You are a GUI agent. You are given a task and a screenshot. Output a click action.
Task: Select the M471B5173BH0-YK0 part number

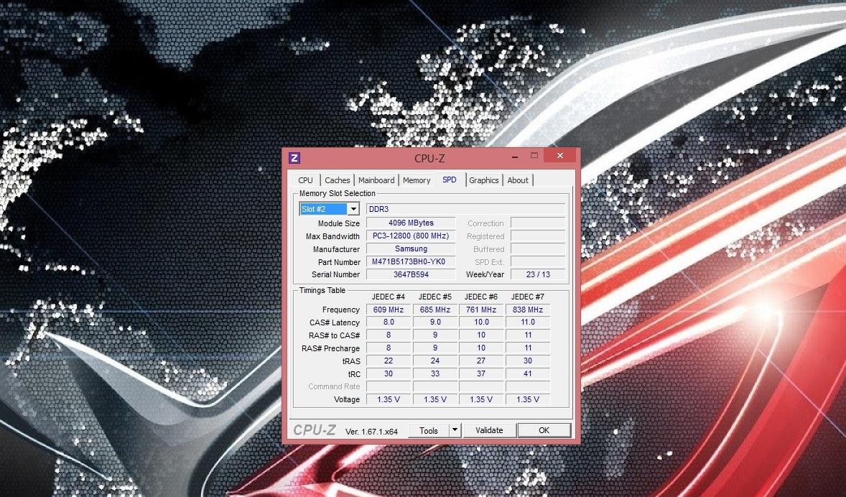pos(411,261)
